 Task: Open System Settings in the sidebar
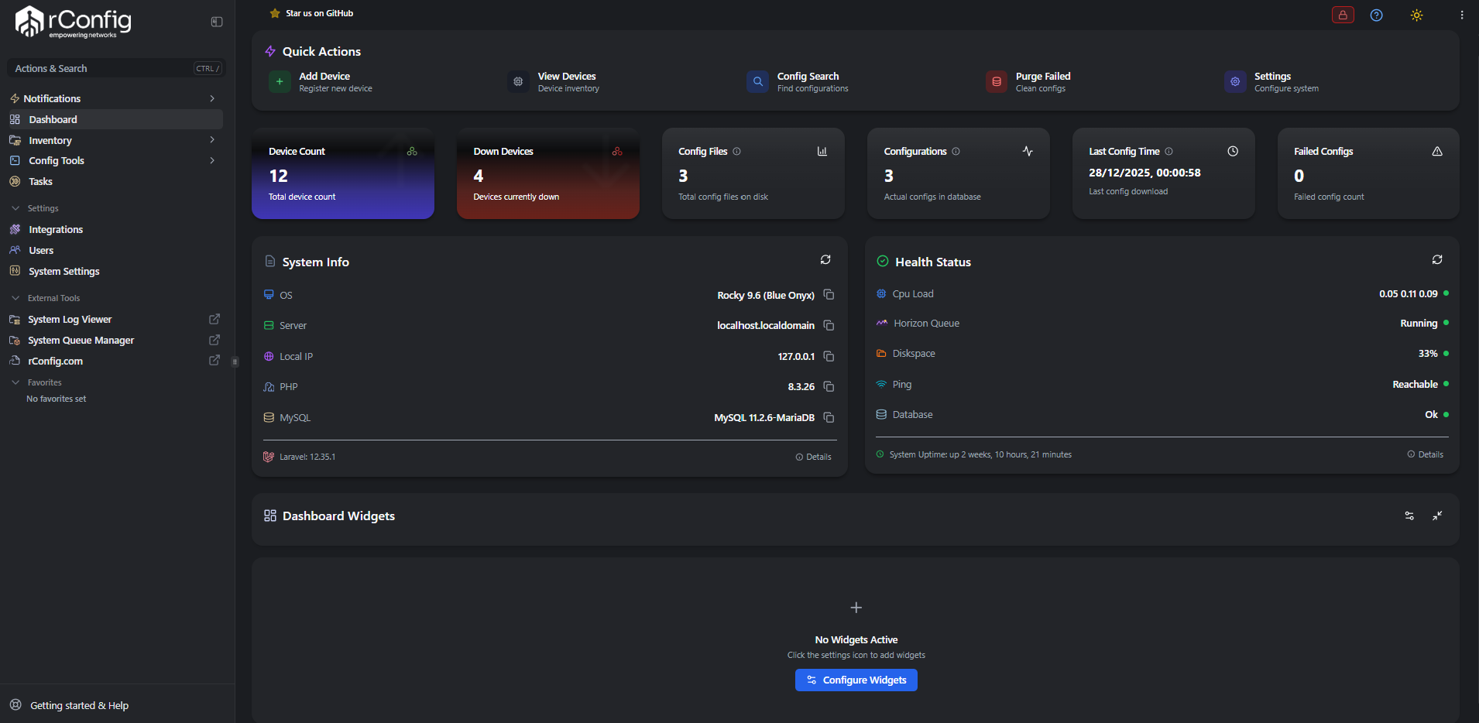pos(115,271)
